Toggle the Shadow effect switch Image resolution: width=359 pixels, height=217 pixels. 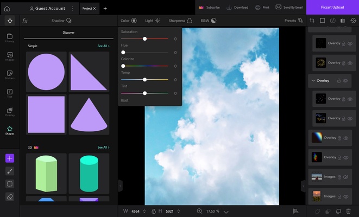(68, 21)
